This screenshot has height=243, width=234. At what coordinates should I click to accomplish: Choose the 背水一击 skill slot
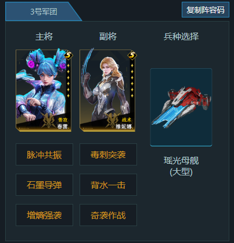pos(108,185)
